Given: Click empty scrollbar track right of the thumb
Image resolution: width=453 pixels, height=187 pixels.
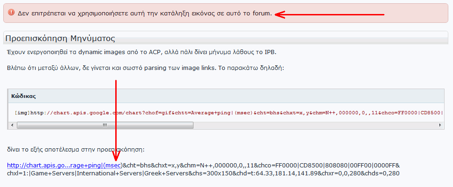Looking at the screenshot, I should (x=315, y=125).
